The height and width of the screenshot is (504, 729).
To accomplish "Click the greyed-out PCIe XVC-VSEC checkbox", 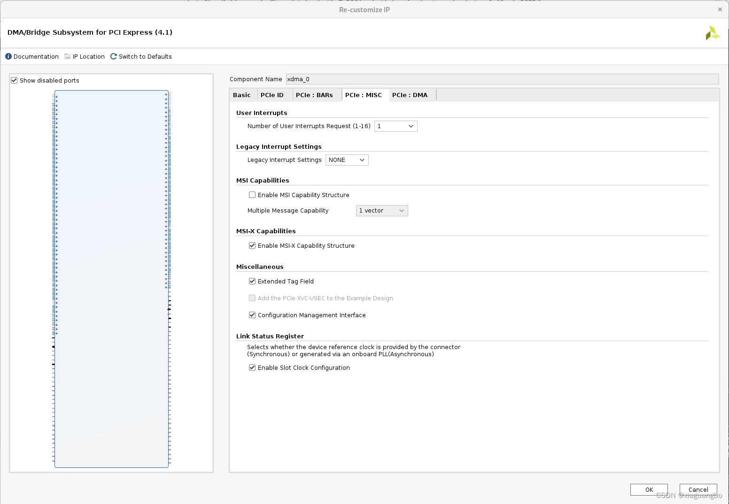I will pyautogui.click(x=252, y=298).
